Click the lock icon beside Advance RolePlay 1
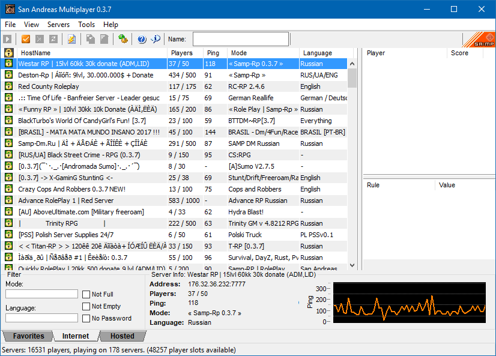 point(9,201)
